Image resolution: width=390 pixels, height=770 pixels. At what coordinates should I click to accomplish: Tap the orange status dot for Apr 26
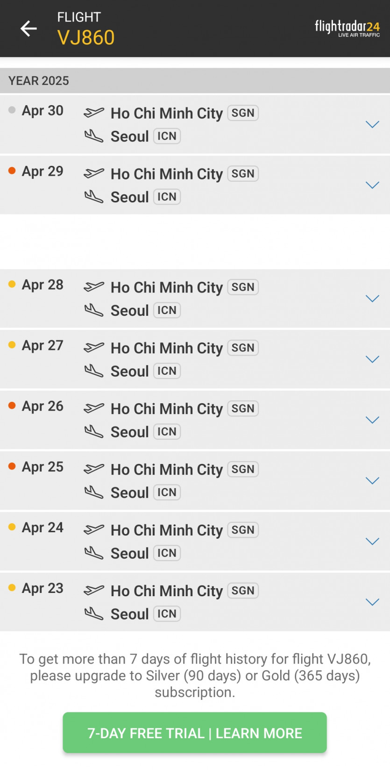pos(12,406)
